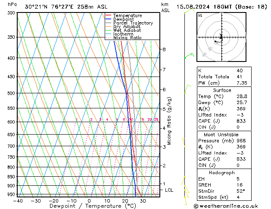Click the Parcel Trajectory legend label
The width and height of the screenshot is (271, 209).
coord(133,23)
